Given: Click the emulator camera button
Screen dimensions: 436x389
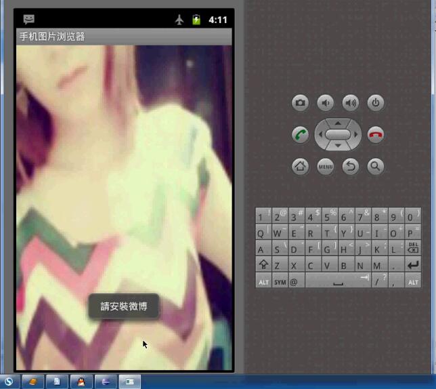Looking at the screenshot, I should click(300, 103).
